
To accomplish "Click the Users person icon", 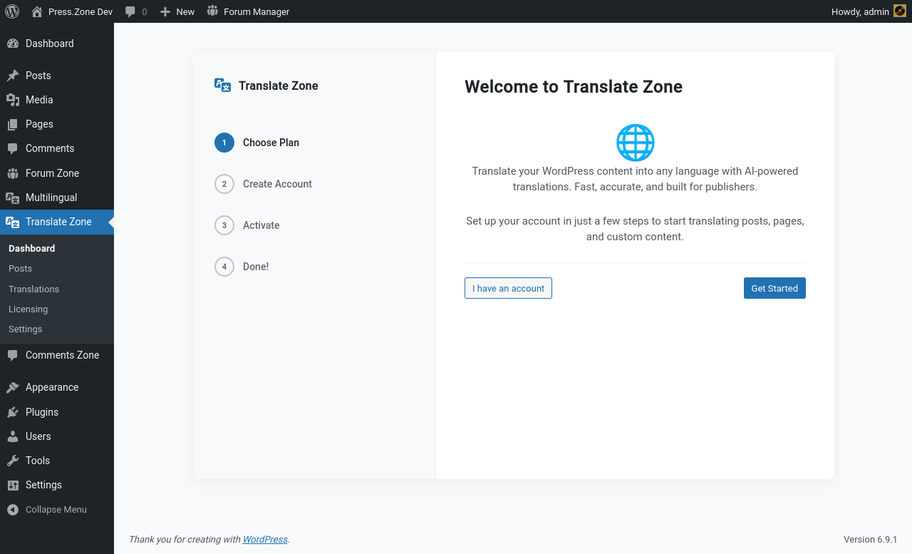I will [13, 436].
